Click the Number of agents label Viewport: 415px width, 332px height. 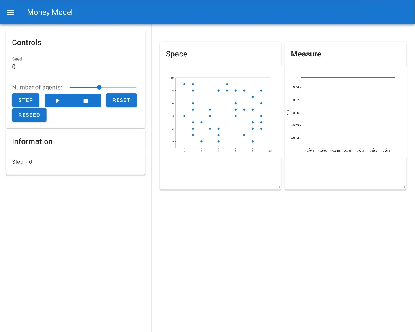37,87
